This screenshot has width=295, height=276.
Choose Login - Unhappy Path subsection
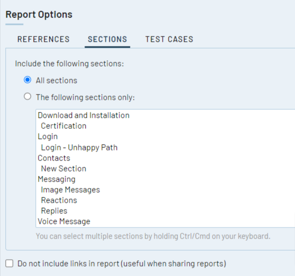(165, 147)
